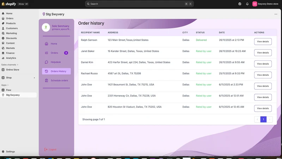
Task: Click the Stg Swyvery pin icon in header
Action: click(44, 14)
